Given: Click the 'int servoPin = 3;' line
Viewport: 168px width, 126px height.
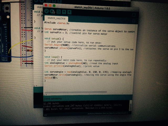Looking at the screenshot, I should point(76,33).
